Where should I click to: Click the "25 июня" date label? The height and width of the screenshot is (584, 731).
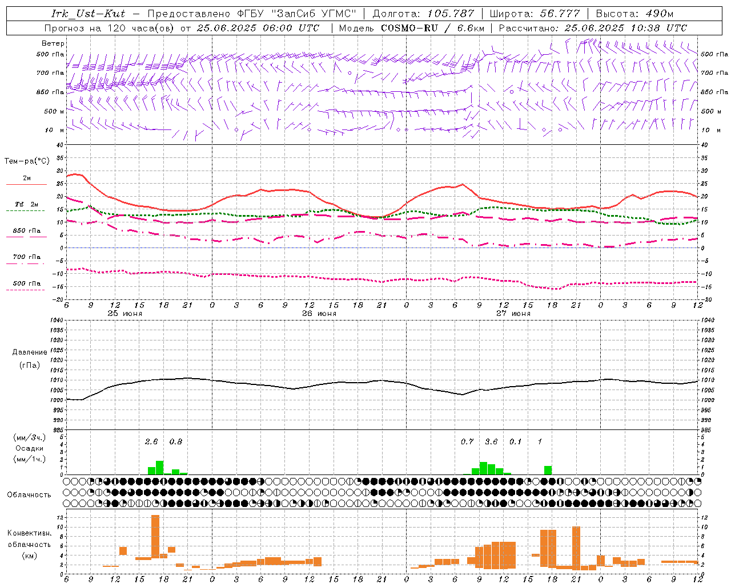(x=125, y=314)
